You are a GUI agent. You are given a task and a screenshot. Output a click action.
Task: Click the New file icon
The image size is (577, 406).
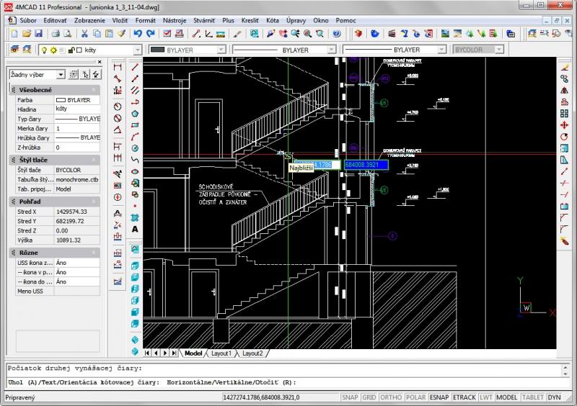click(x=14, y=33)
